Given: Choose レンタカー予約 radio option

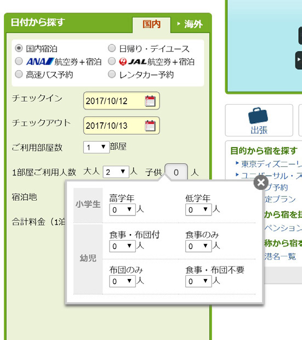Looking at the screenshot, I should point(112,74).
